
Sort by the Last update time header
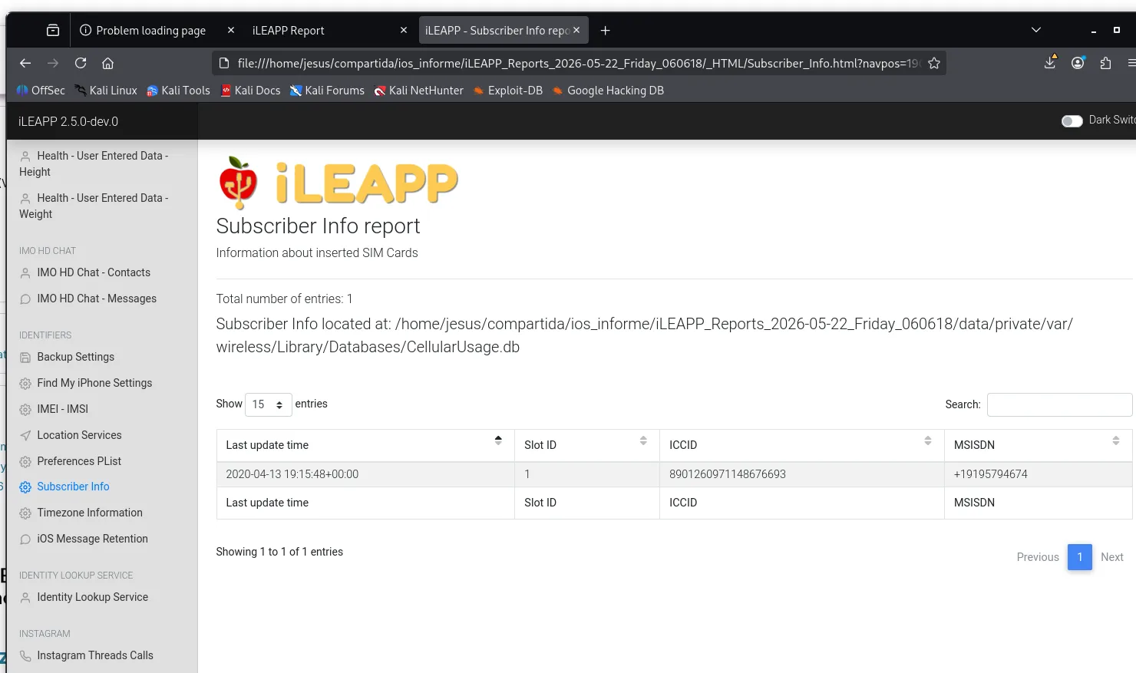click(365, 445)
